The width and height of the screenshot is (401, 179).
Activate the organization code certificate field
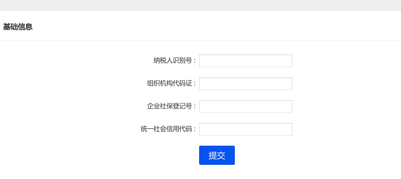(245, 84)
